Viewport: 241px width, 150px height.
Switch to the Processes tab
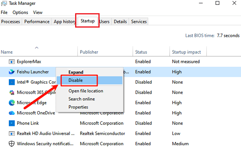pos(10,22)
